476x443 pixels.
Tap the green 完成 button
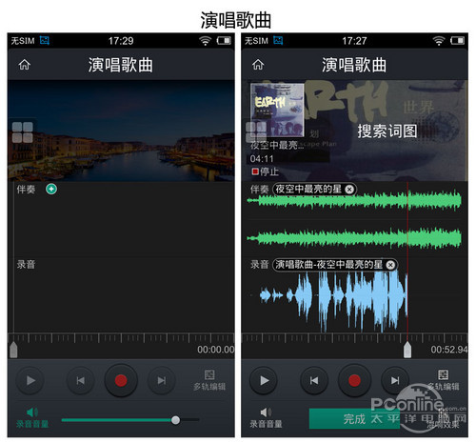(x=354, y=419)
